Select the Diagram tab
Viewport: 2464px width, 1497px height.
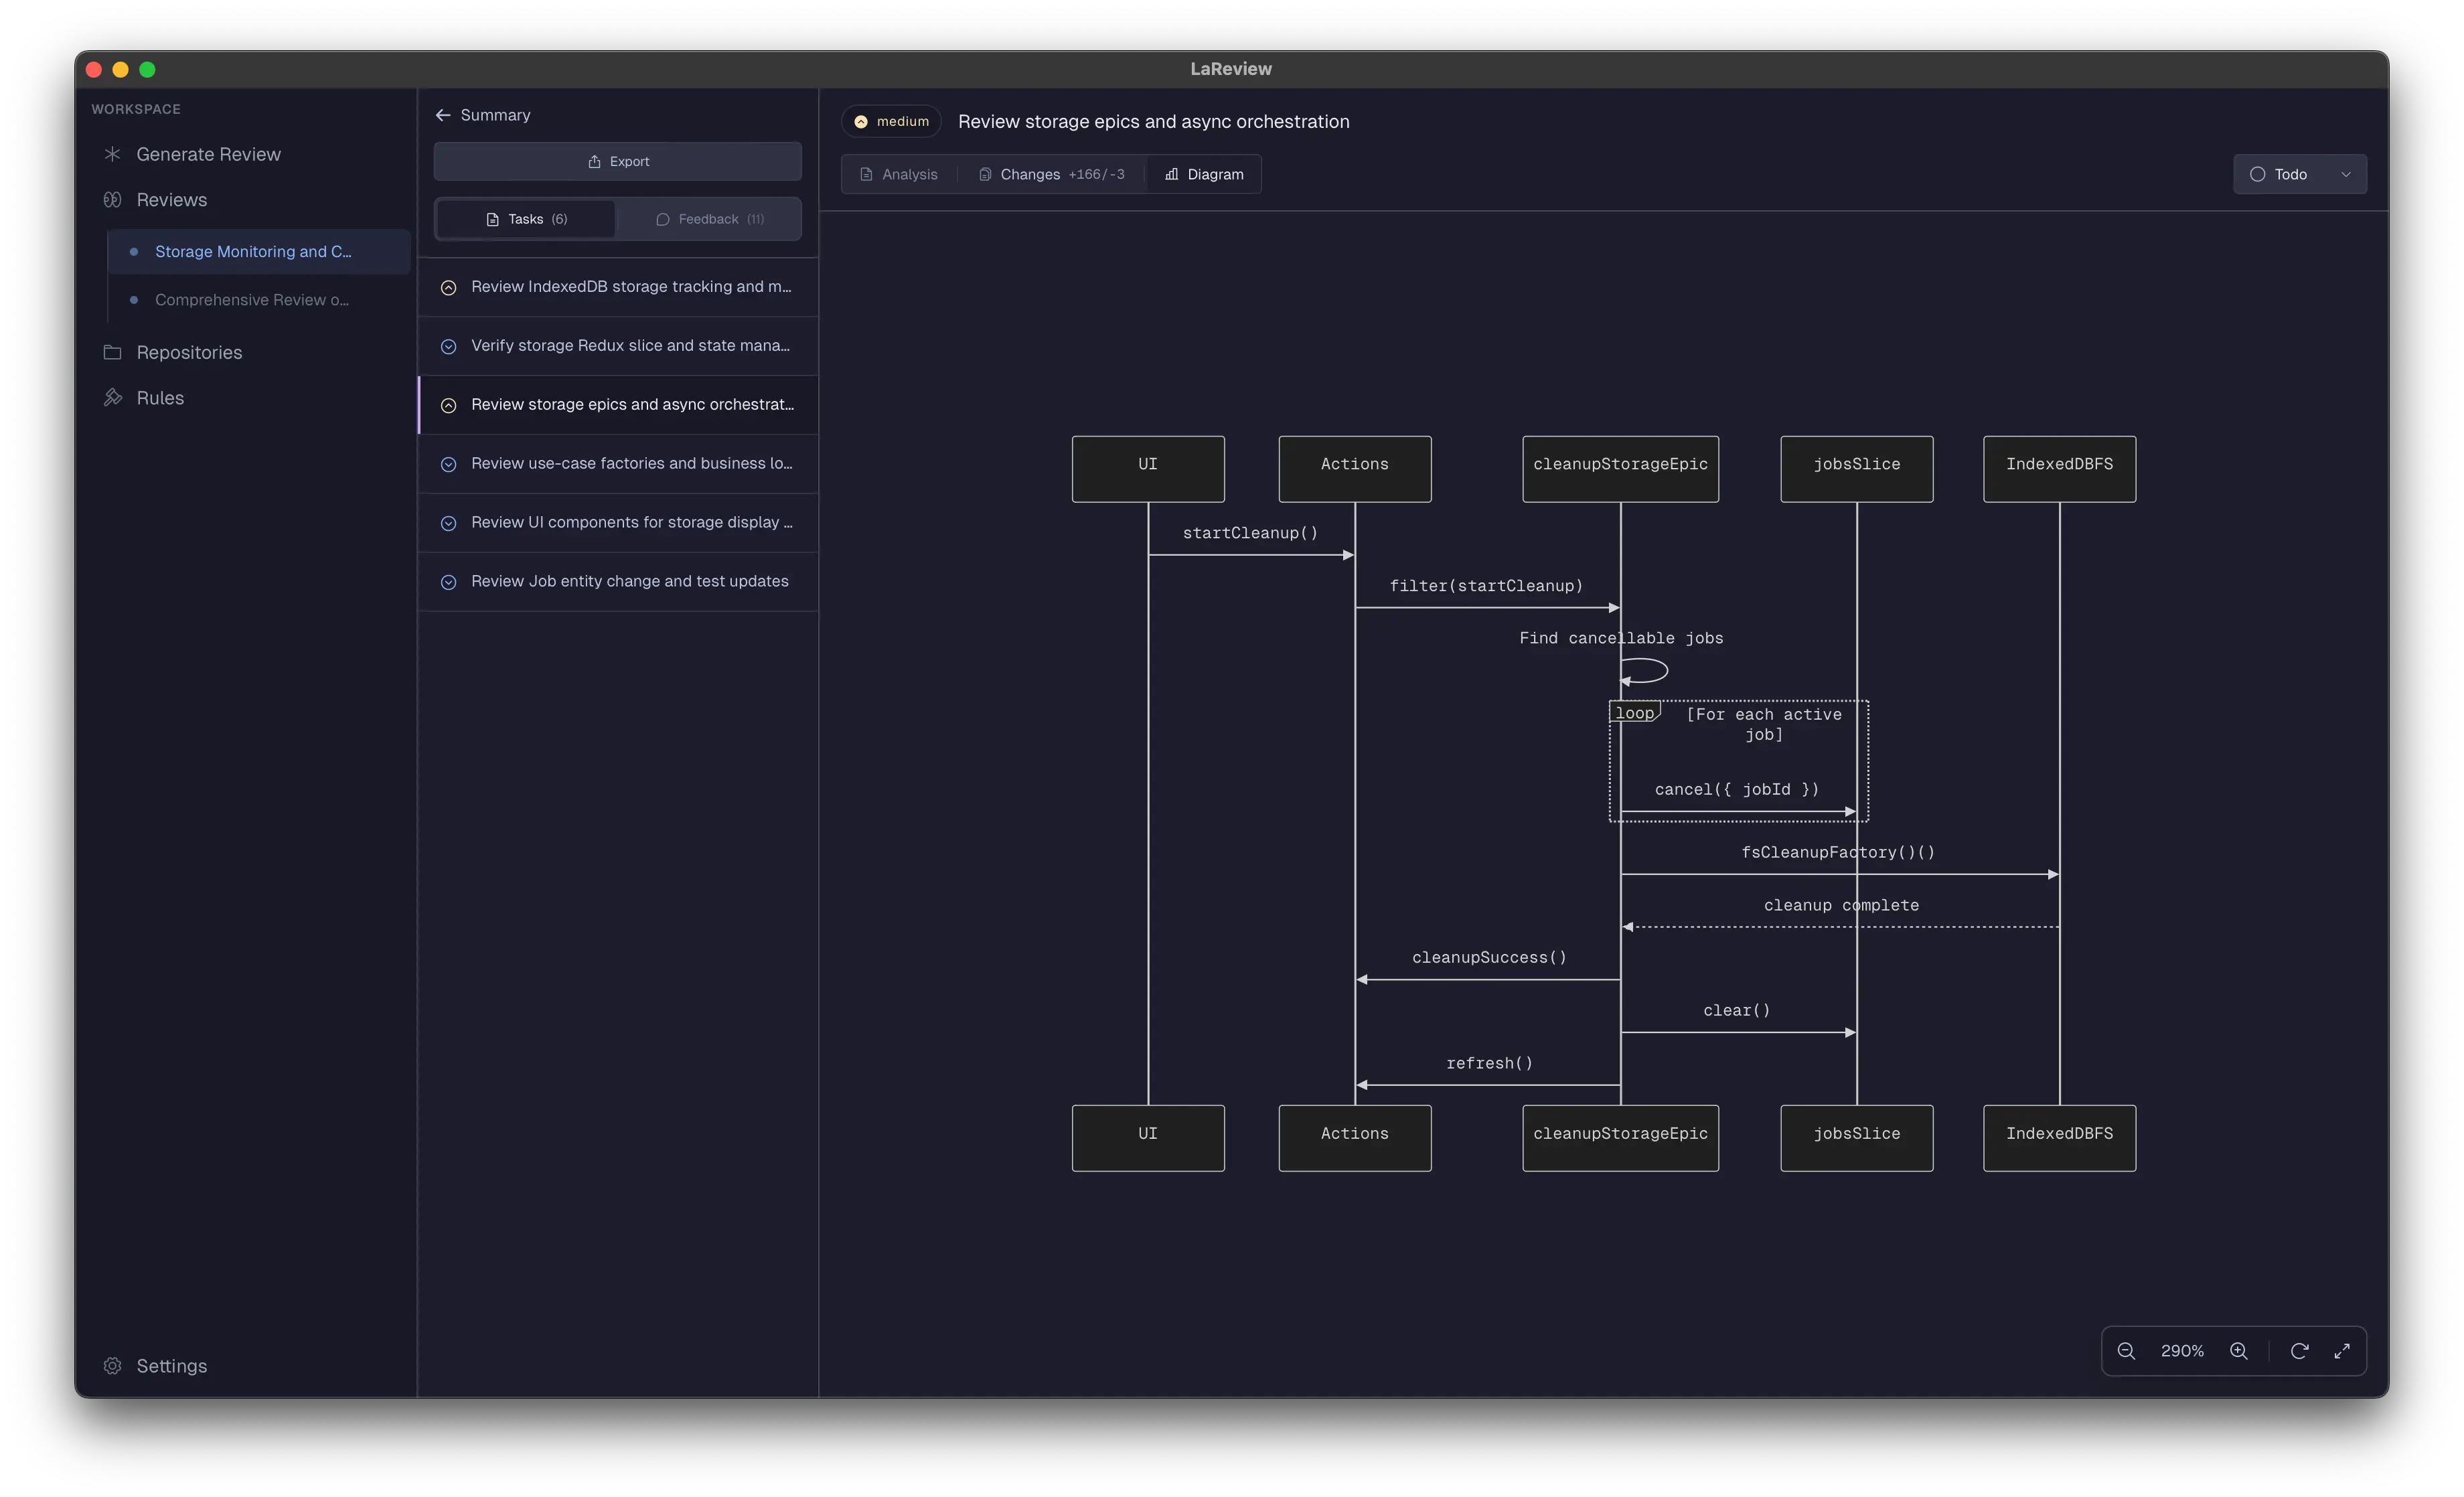click(x=1204, y=174)
